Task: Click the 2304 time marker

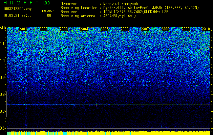Action: [84, 29]
